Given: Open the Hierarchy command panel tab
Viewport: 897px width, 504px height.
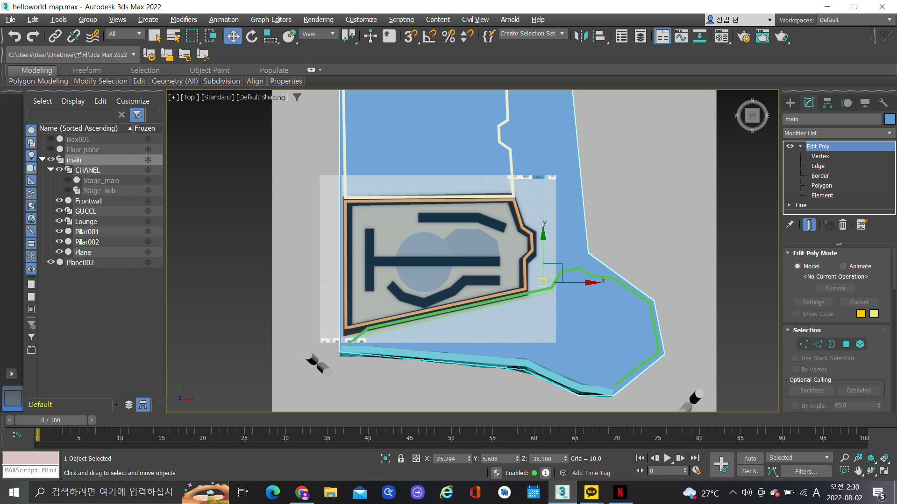Looking at the screenshot, I should click(x=827, y=103).
